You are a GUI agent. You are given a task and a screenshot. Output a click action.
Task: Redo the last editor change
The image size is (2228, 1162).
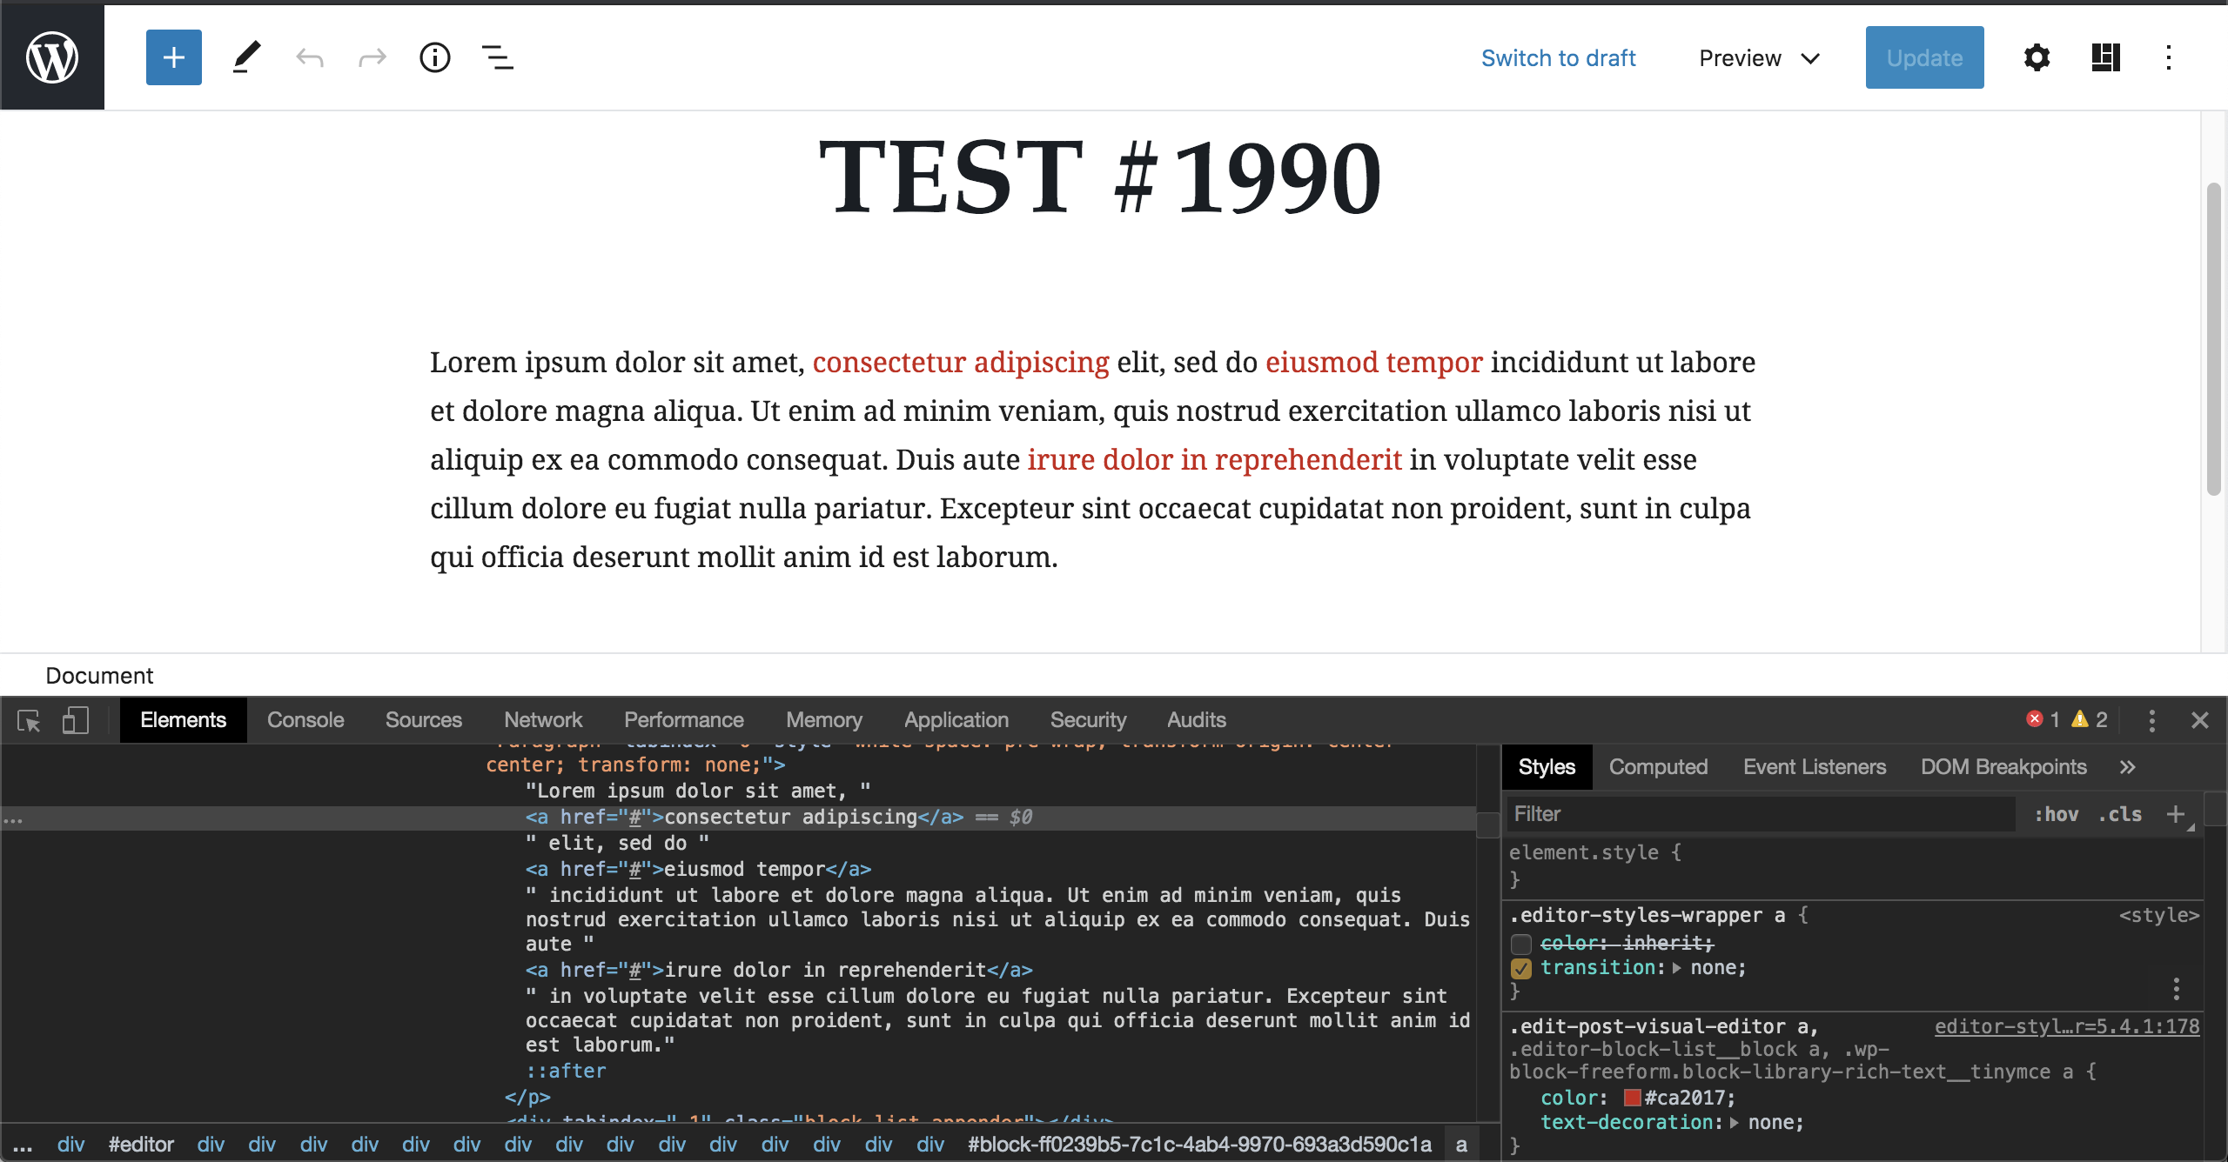372,58
